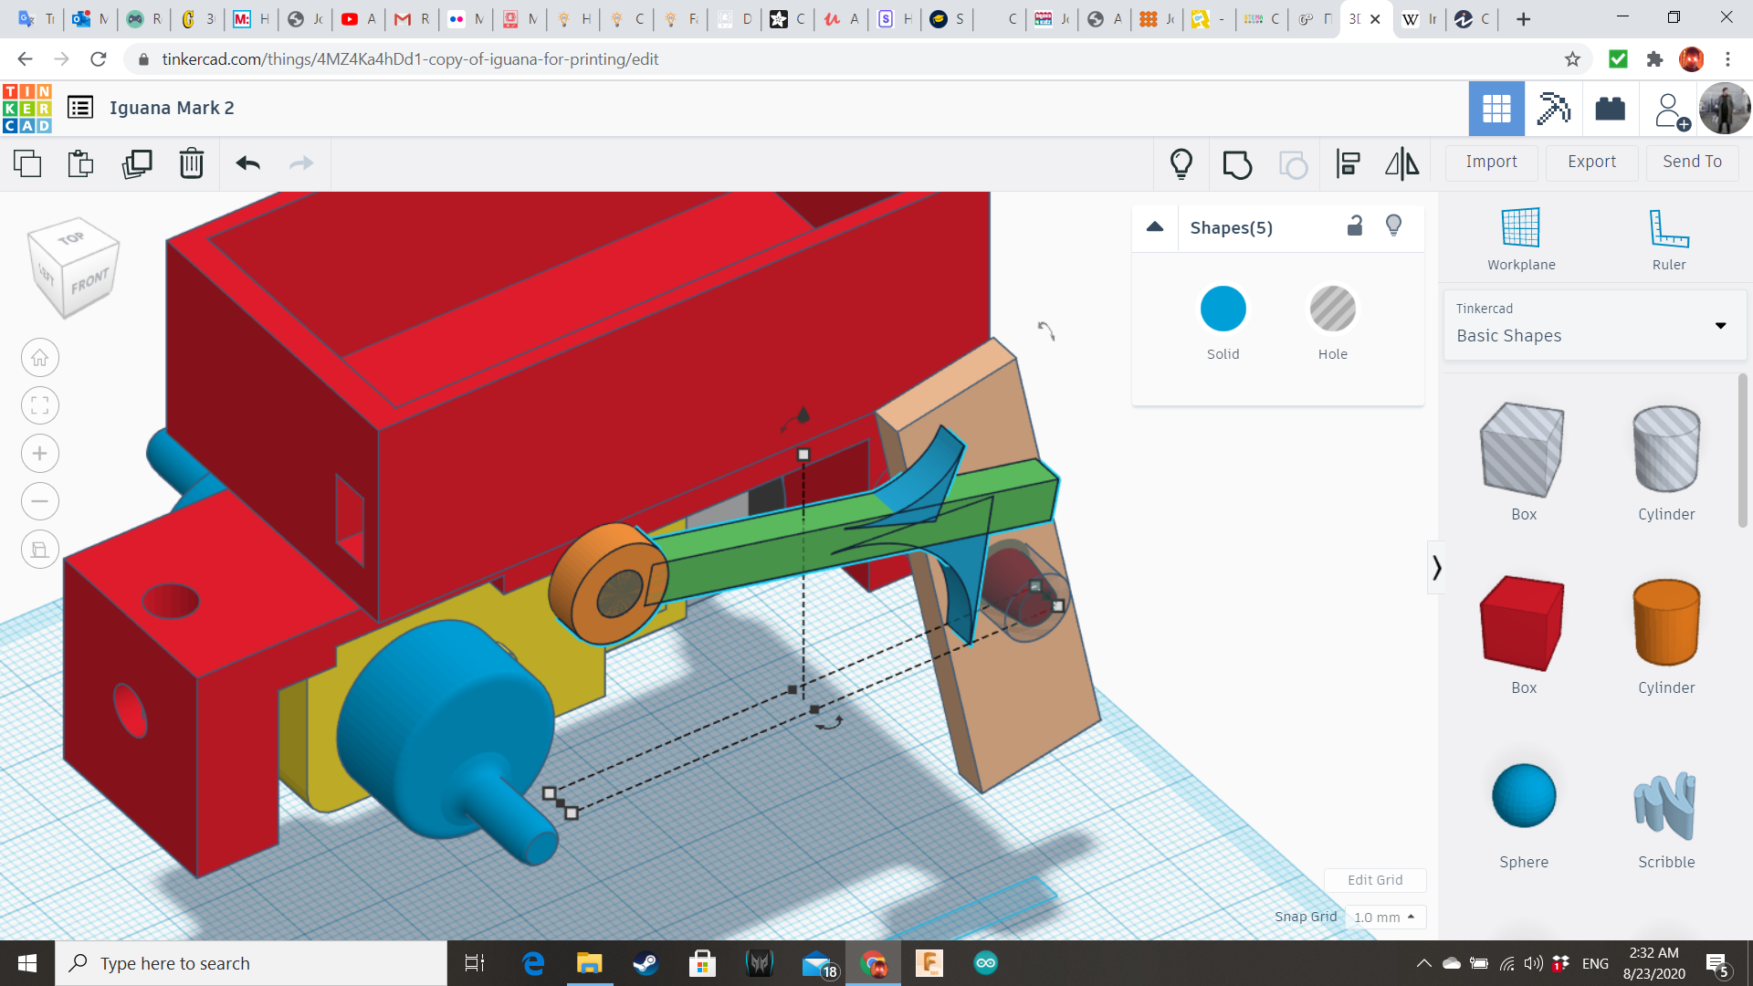The height and width of the screenshot is (986, 1753).
Task: Click the Mirror tool icon
Action: (1401, 164)
